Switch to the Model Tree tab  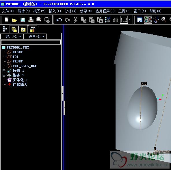[5, 29]
